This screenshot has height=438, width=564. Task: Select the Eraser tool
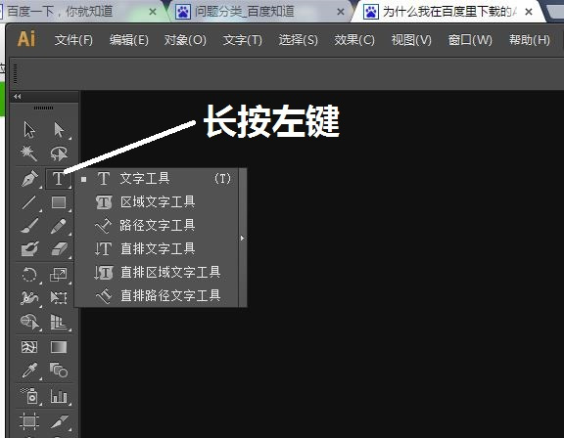coord(59,248)
